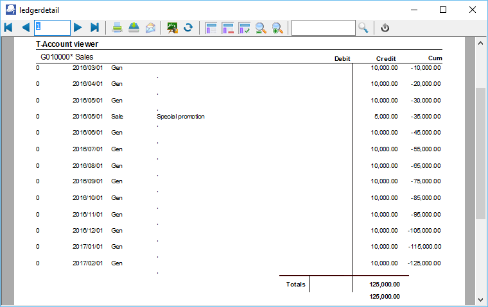Click the power close-report button
The image size is (488, 307).
[385, 28]
